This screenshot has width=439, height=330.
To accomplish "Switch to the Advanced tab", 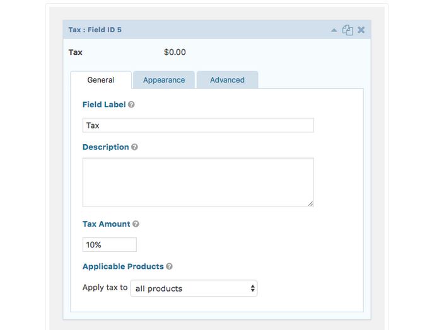I will tap(227, 80).
